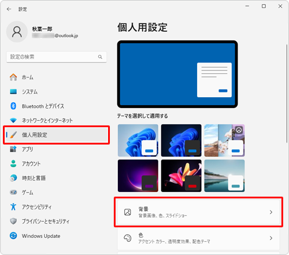Apply the dark Windows bloom theme
This screenshot has height=255, width=289.
click(181, 141)
